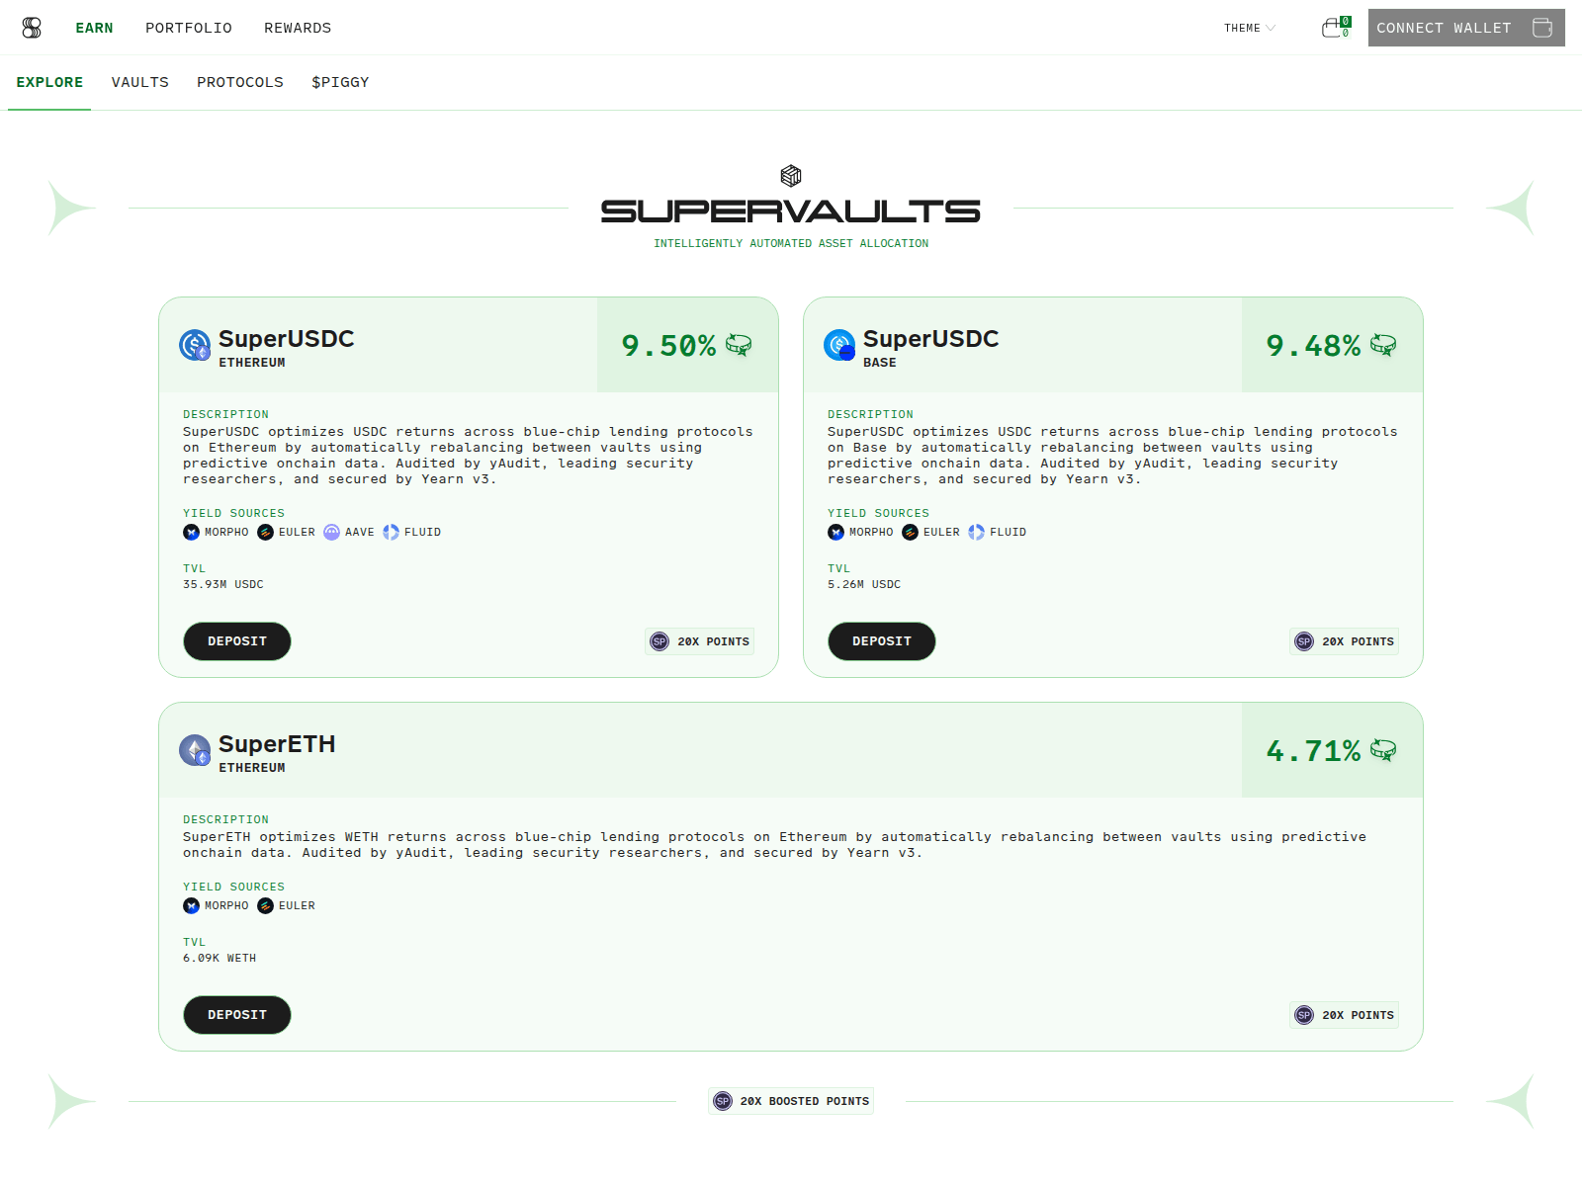
Task: Click the 20X Boosted Points badge
Action: (x=791, y=1101)
